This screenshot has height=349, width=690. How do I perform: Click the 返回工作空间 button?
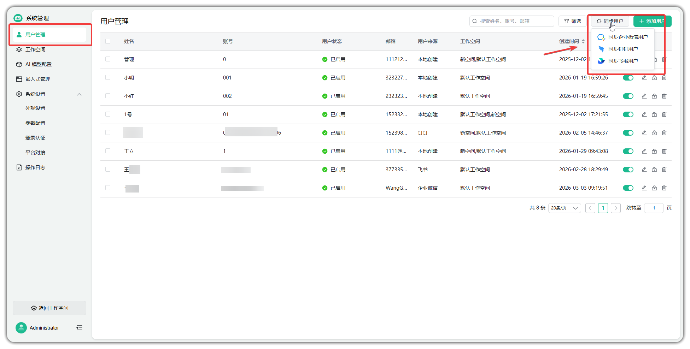(x=49, y=308)
